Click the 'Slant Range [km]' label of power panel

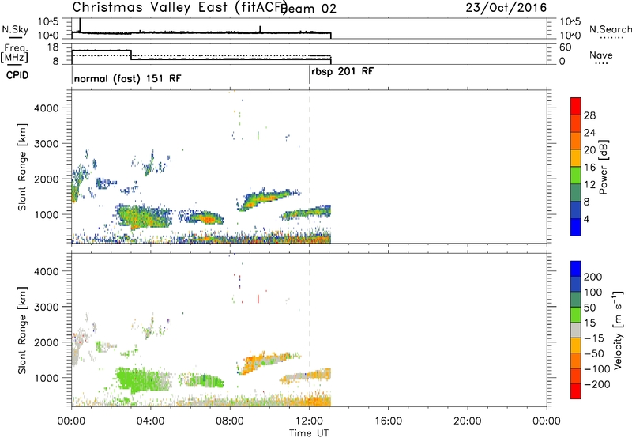coord(22,167)
